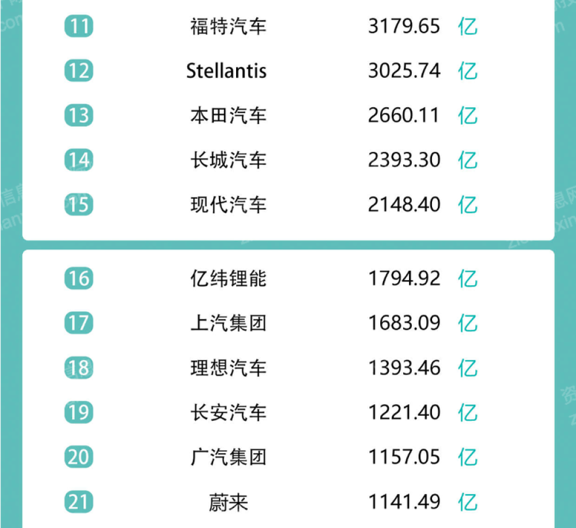Image resolution: width=576 pixels, height=528 pixels.
Task: Select the rank 14 badge
Action: (x=78, y=160)
